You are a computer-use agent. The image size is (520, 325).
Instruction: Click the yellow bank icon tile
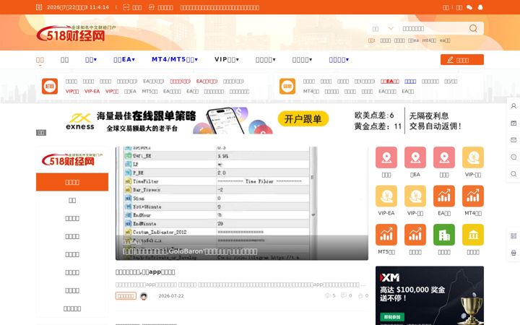473,235
